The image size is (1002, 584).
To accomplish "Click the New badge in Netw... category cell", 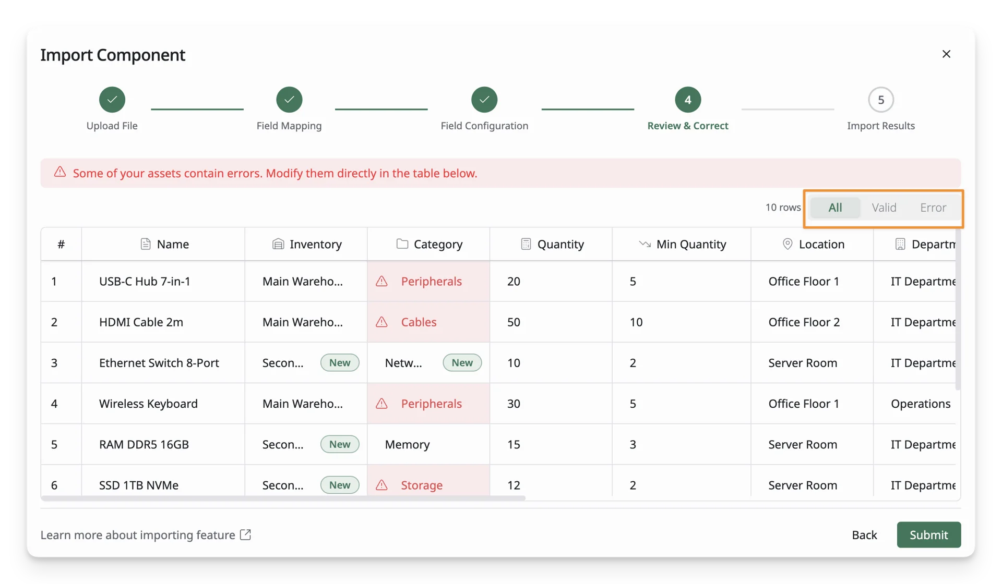I will tap(462, 363).
